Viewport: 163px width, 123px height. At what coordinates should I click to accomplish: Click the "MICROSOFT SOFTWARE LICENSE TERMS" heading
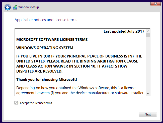pos(52,40)
